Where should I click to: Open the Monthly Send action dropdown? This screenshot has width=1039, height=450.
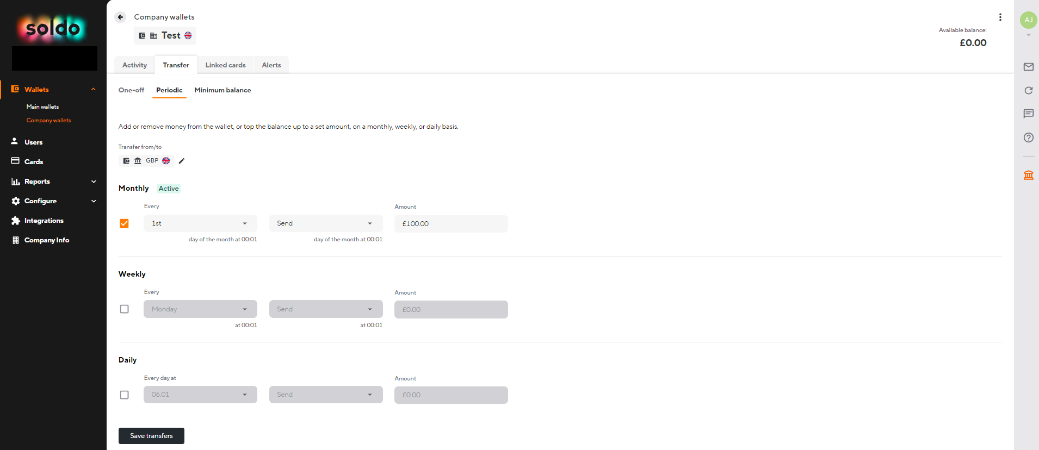[x=326, y=223]
